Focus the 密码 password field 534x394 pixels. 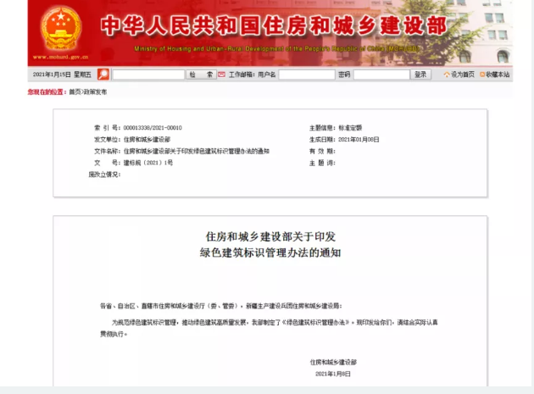click(x=381, y=75)
